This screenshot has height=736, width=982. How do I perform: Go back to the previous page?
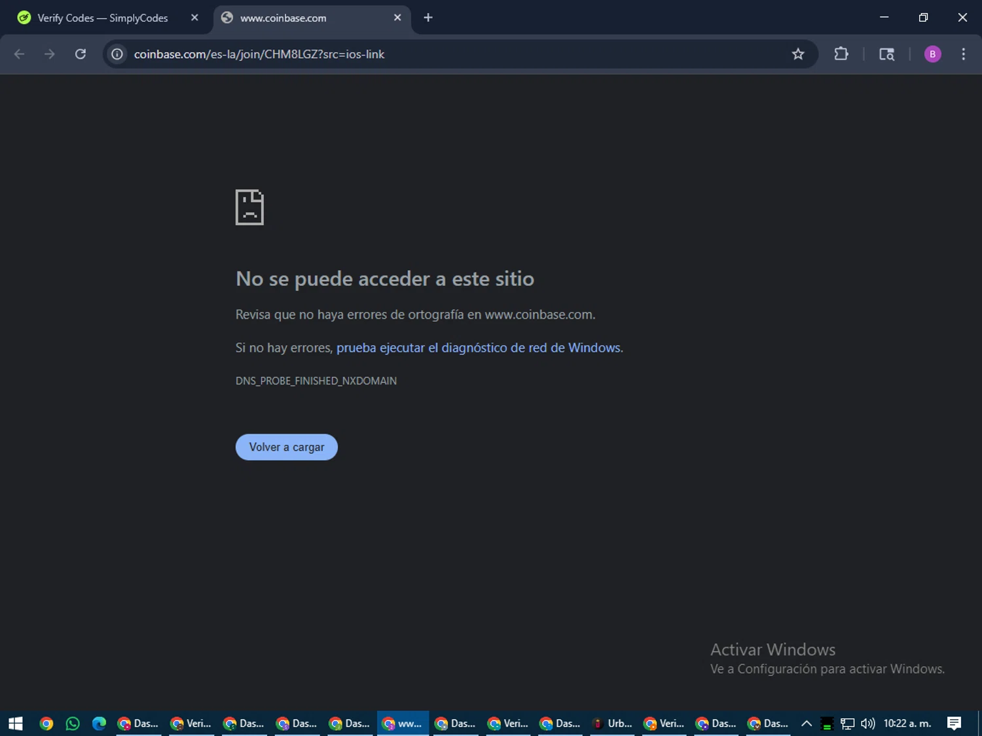pos(19,54)
